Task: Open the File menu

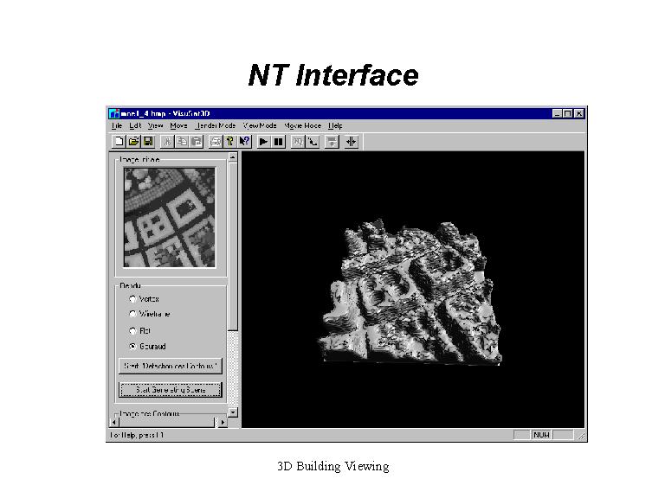Action: [x=117, y=125]
